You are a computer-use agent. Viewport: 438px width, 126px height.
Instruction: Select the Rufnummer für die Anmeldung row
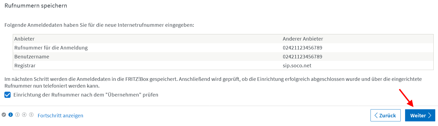pyautogui.click(x=223, y=48)
